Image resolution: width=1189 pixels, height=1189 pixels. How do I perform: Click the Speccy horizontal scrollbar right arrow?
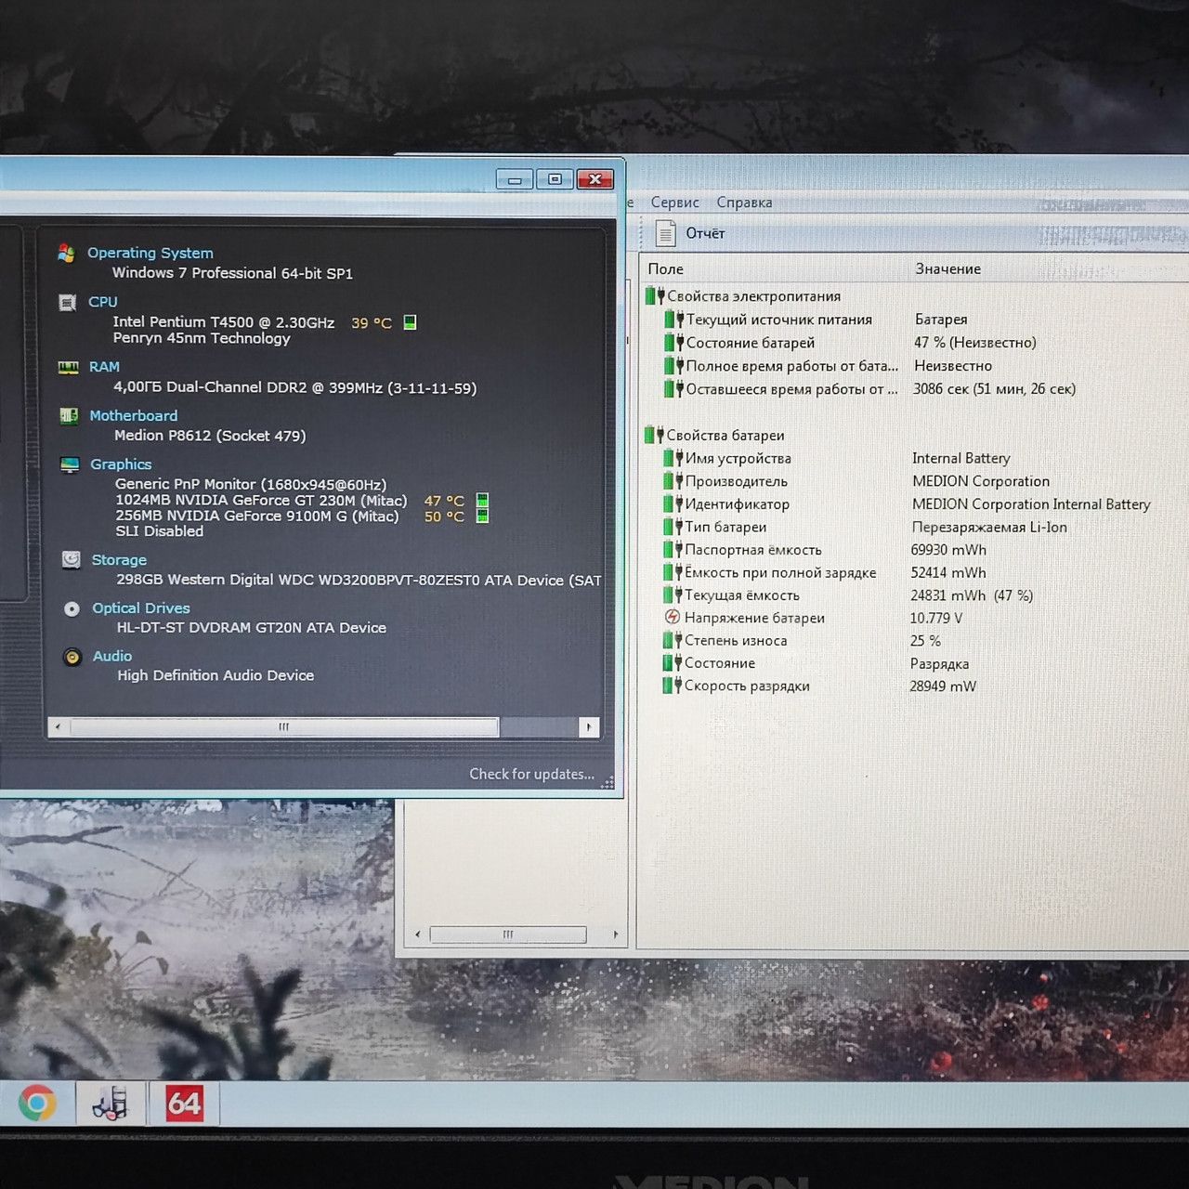point(589,726)
